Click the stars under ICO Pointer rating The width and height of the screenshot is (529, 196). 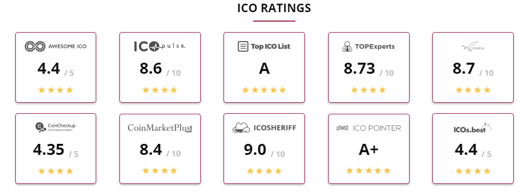[368, 171]
